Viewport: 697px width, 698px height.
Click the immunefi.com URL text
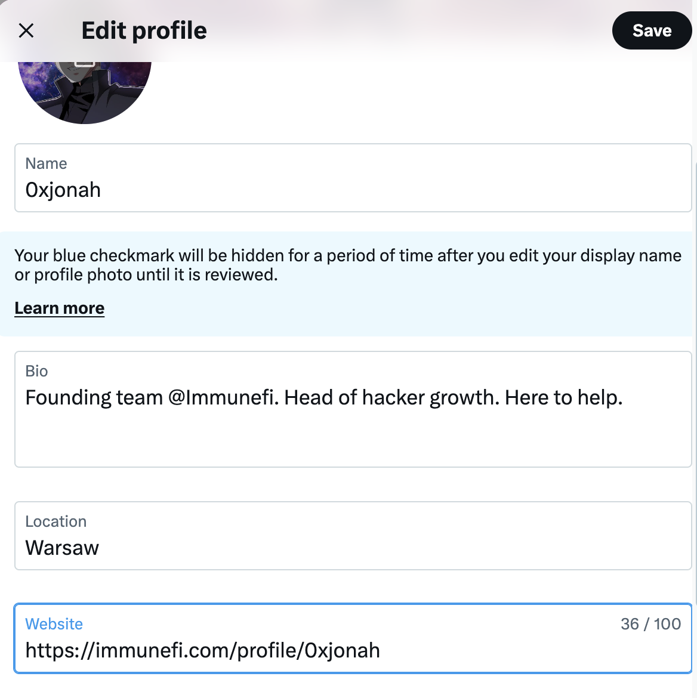tap(203, 650)
